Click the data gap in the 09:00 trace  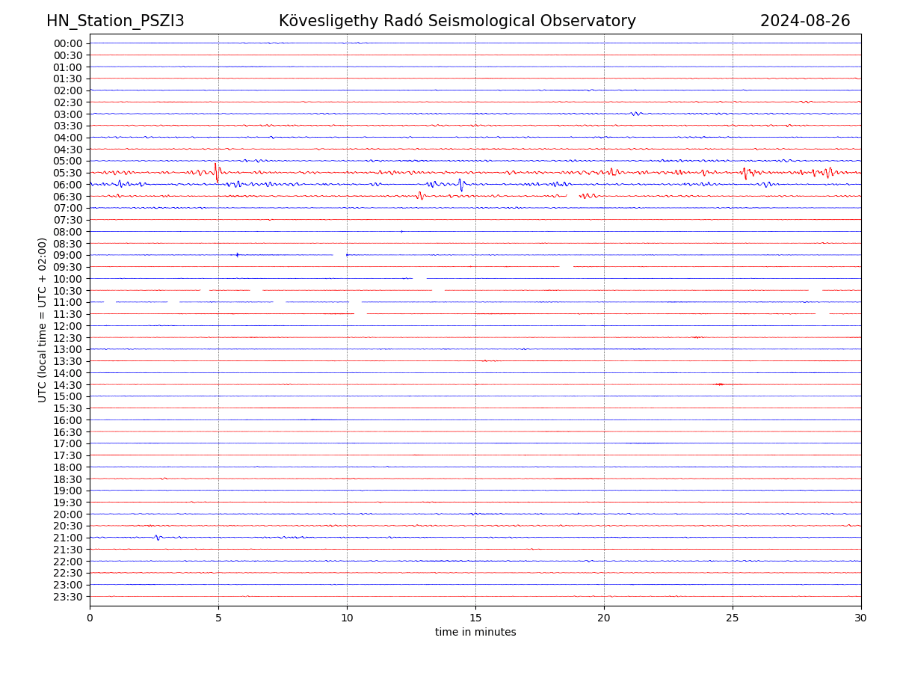[x=339, y=255]
